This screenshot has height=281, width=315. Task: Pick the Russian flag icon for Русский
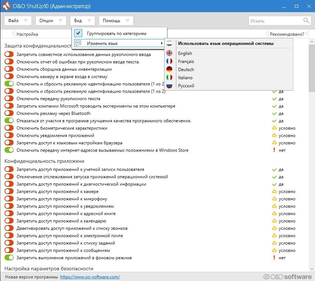click(x=169, y=86)
